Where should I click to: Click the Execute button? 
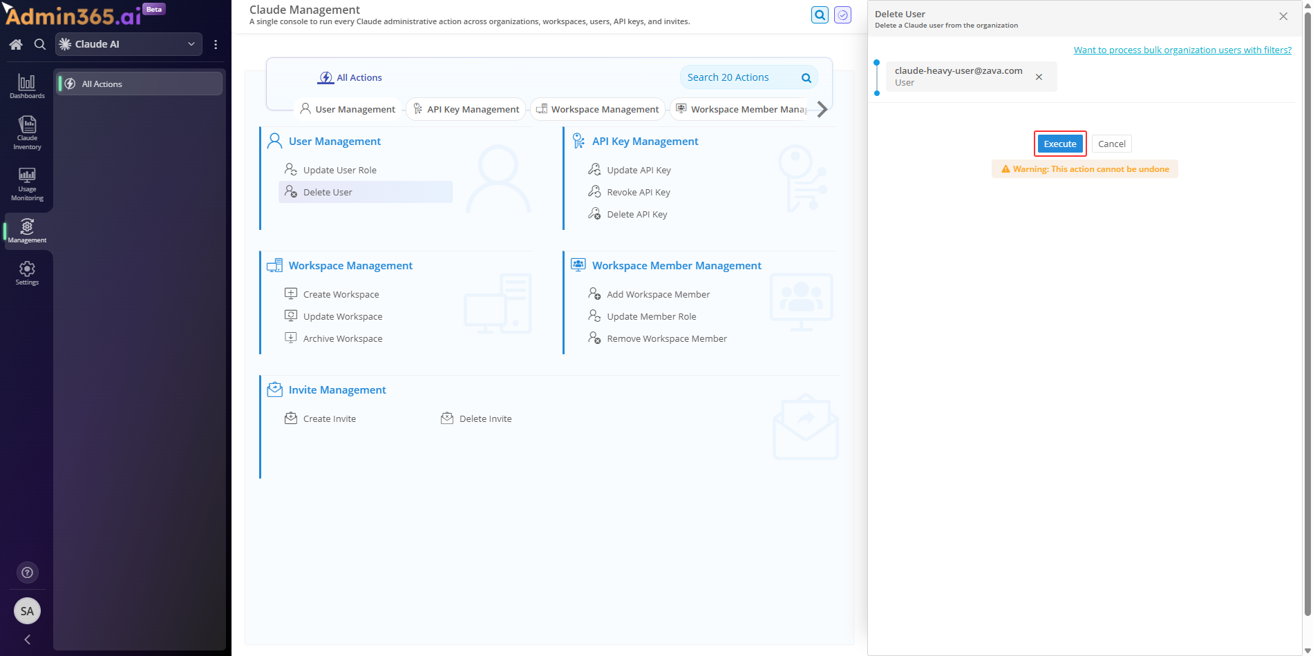pyautogui.click(x=1060, y=144)
